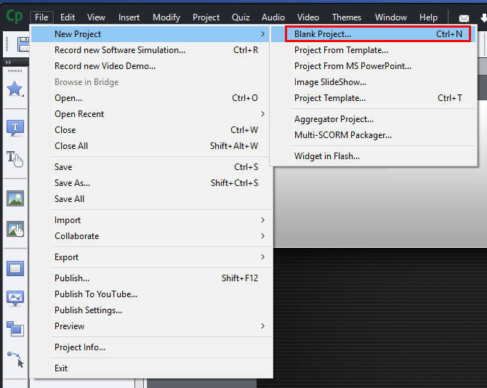Insert a Text Caption with the T bubble icon
The image size is (487, 388).
click(x=15, y=128)
